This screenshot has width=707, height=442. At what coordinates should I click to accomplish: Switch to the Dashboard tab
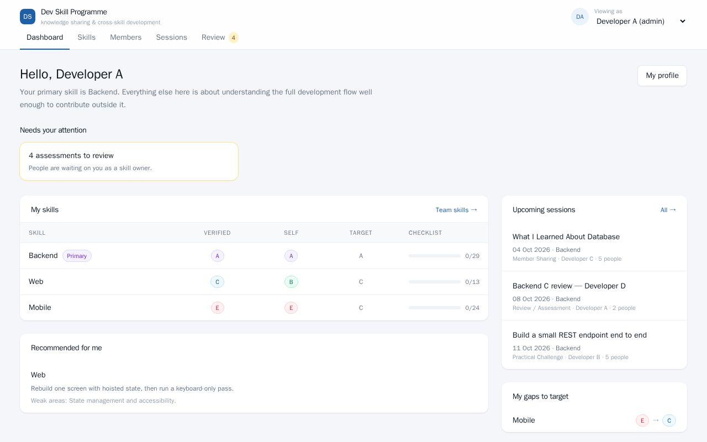[x=45, y=38]
